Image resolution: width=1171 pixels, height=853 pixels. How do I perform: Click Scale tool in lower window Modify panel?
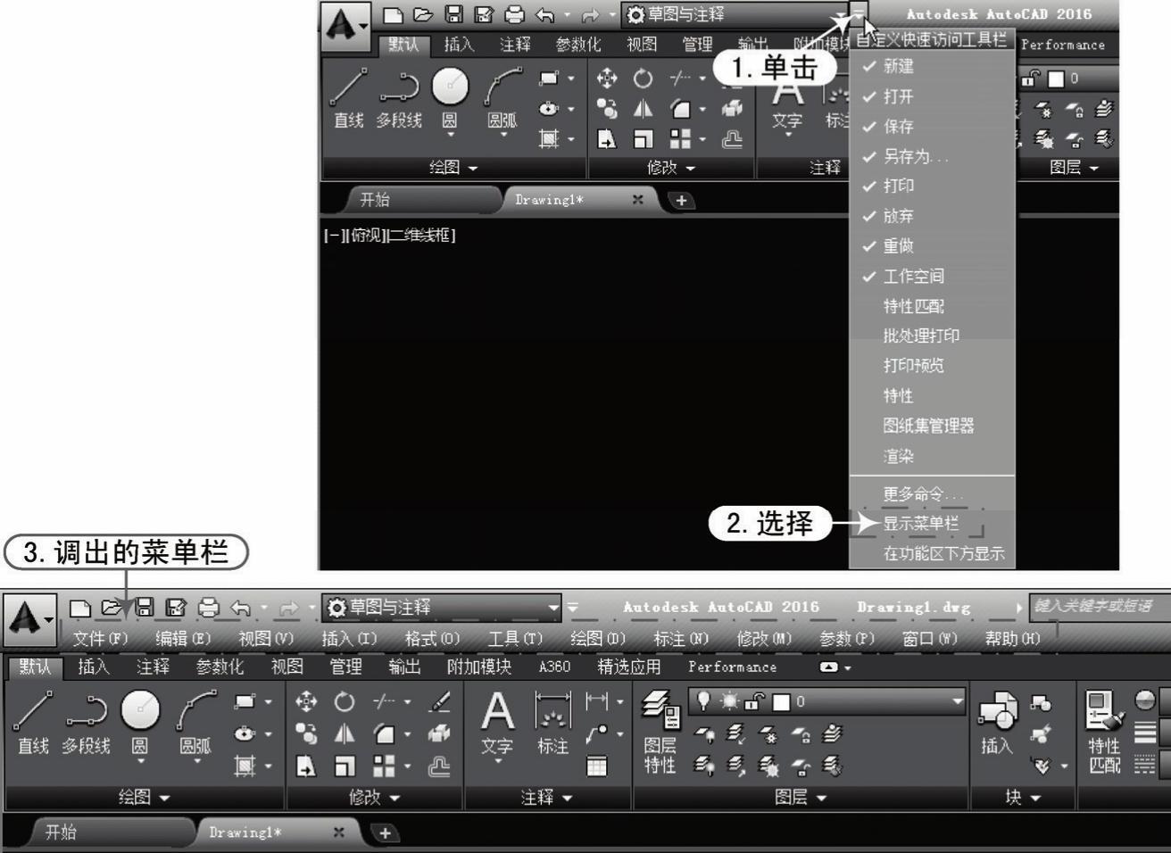[x=345, y=766]
